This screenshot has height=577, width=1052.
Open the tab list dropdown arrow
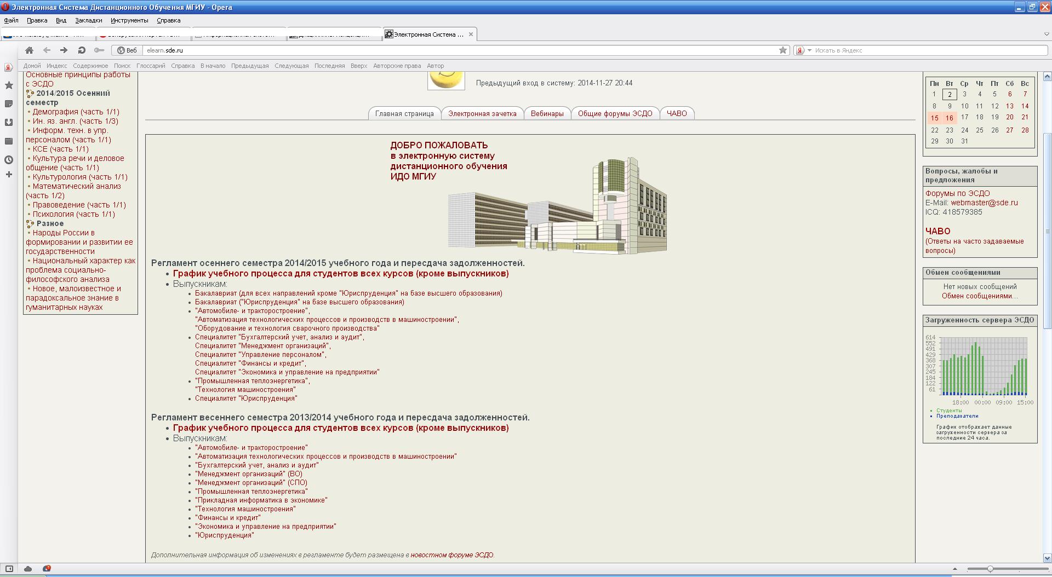(1046, 34)
